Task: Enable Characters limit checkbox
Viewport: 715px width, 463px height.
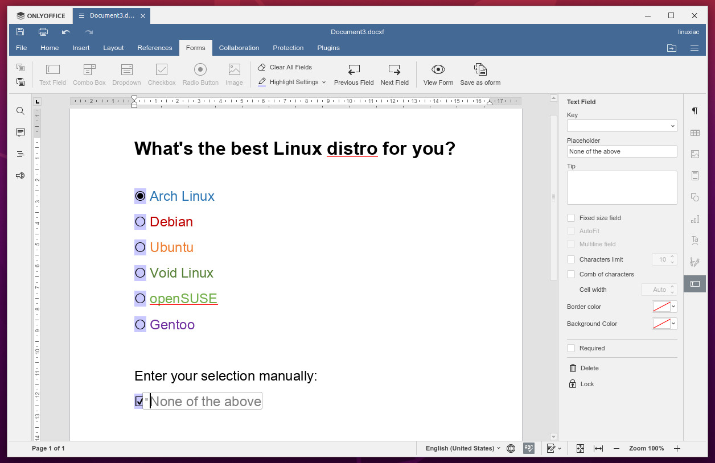Action: point(571,259)
